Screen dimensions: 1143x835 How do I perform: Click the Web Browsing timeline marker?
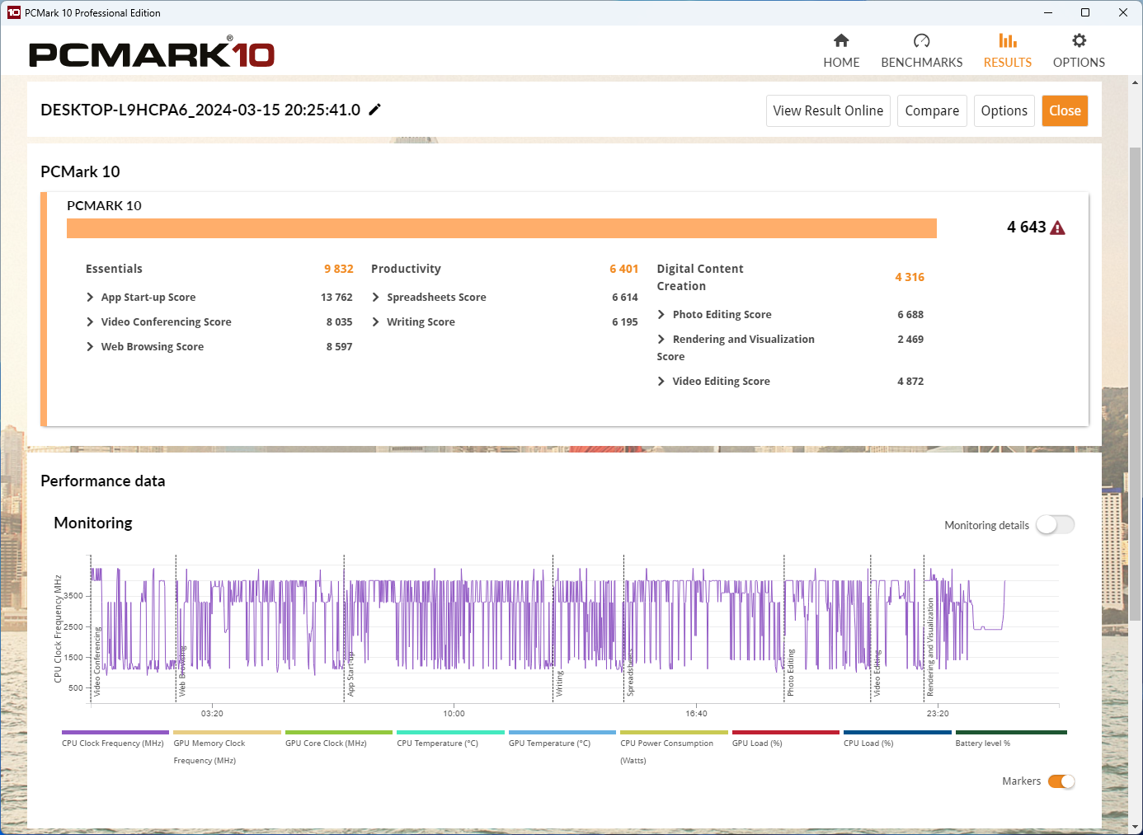point(182,673)
